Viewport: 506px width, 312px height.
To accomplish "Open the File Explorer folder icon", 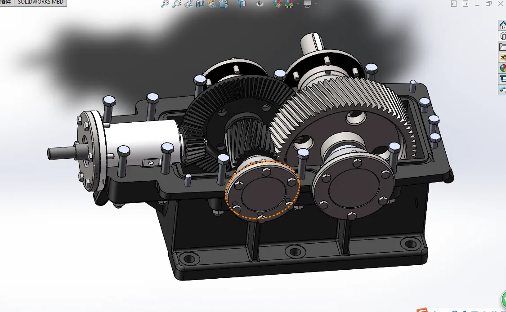I will [502, 47].
